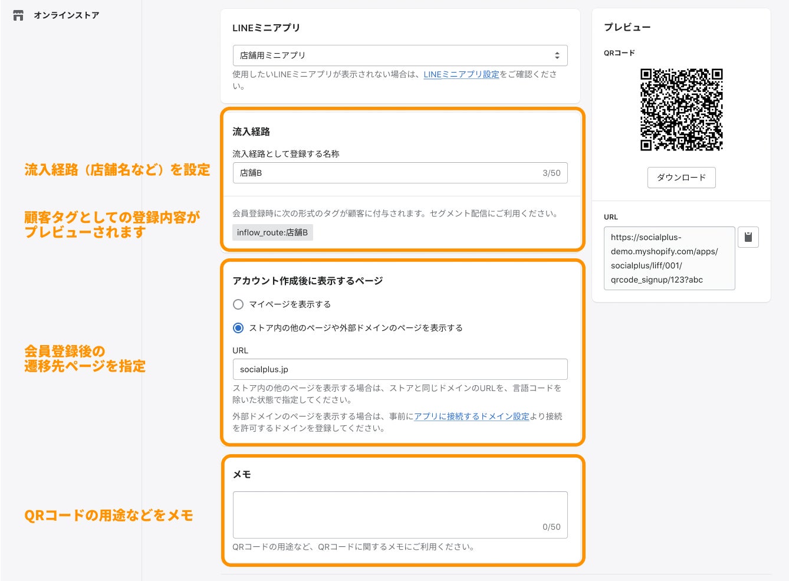Click the online store icon in sidebar
Screen dimensions: 789x581
pos(18,15)
